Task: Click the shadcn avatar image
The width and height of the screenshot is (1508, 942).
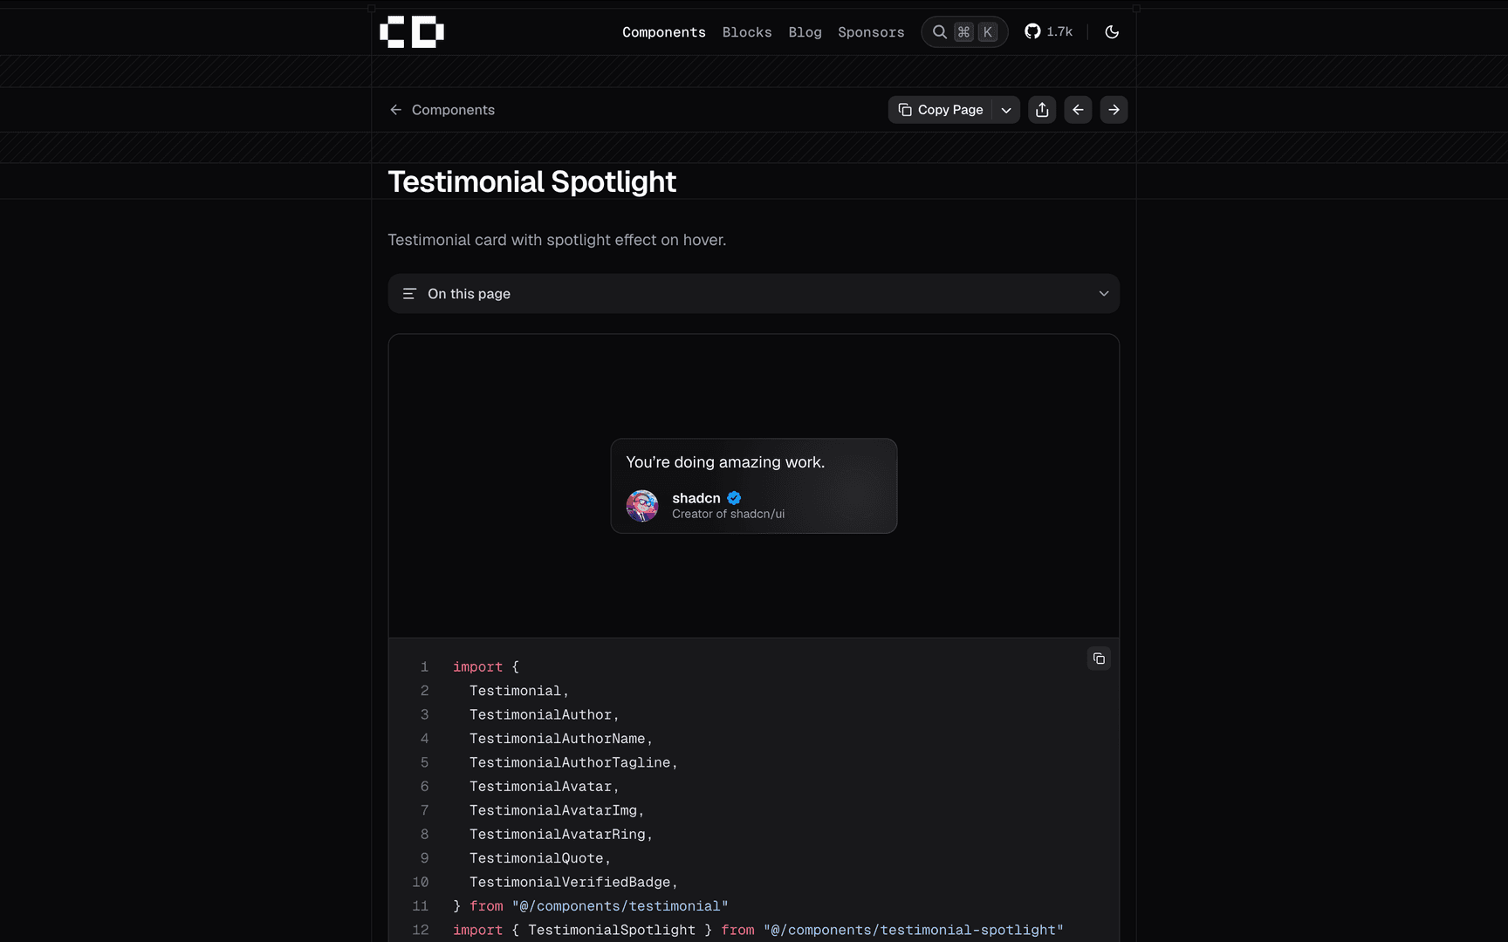Action: (x=642, y=506)
